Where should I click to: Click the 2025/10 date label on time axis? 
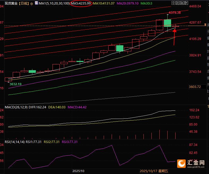pos(78,171)
